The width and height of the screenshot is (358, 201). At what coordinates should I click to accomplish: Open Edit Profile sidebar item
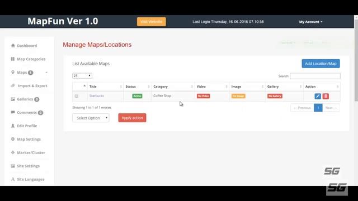tap(27, 126)
